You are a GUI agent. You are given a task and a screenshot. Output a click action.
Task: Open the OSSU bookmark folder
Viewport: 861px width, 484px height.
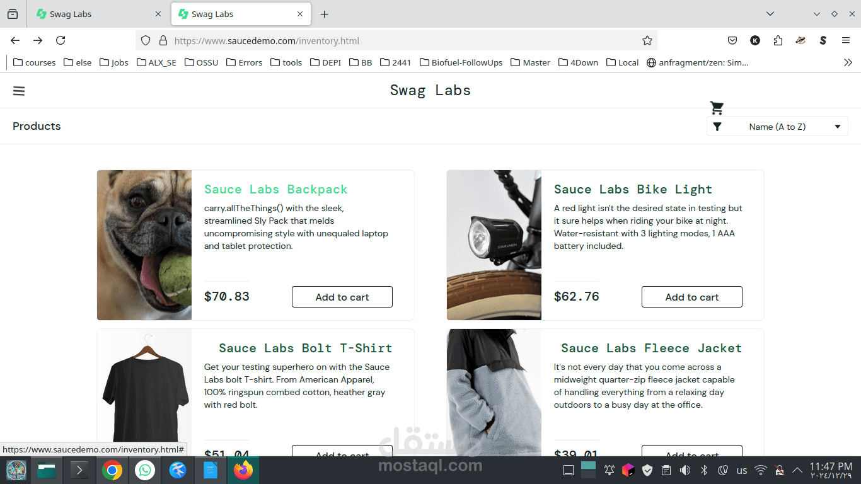(x=202, y=62)
